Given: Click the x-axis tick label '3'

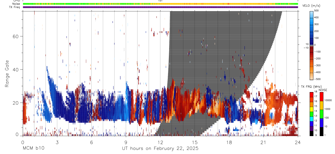Looking at the screenshot, I should coord(57,142).
